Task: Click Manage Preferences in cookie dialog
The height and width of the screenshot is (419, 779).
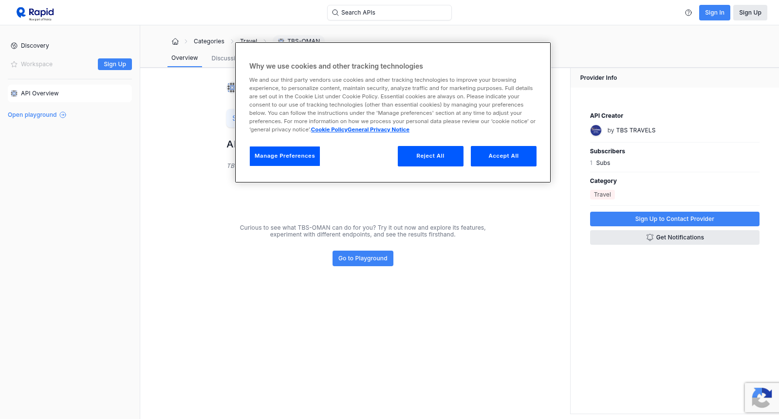Action: pos(285,156)
